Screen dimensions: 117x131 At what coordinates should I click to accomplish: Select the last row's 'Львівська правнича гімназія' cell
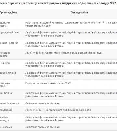43,127
